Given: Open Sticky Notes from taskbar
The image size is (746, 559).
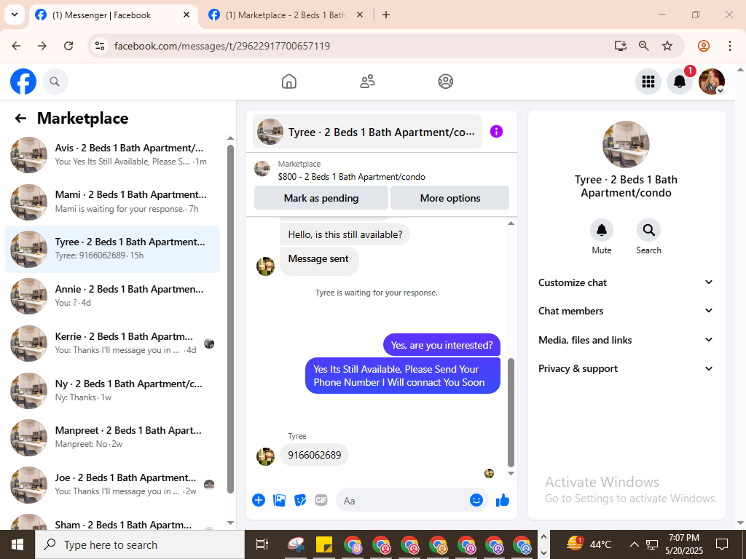Looking at the screenshot, I should click(x=324, y=544).
